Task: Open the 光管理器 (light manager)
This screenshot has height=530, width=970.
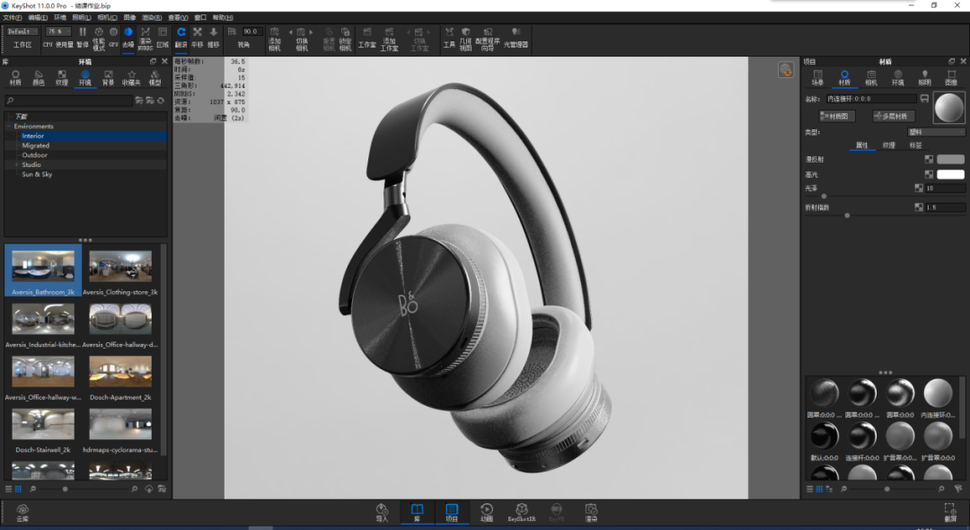Action: pos(516,37)
